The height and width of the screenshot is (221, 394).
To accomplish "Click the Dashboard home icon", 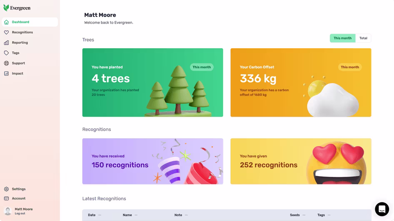I will point(7,22).
